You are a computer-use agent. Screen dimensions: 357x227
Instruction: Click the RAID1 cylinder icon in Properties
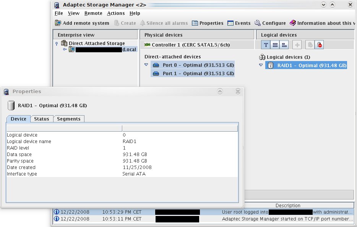click(11, 105)
